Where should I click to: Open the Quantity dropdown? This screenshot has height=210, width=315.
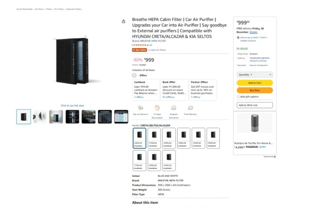(255, 75)
